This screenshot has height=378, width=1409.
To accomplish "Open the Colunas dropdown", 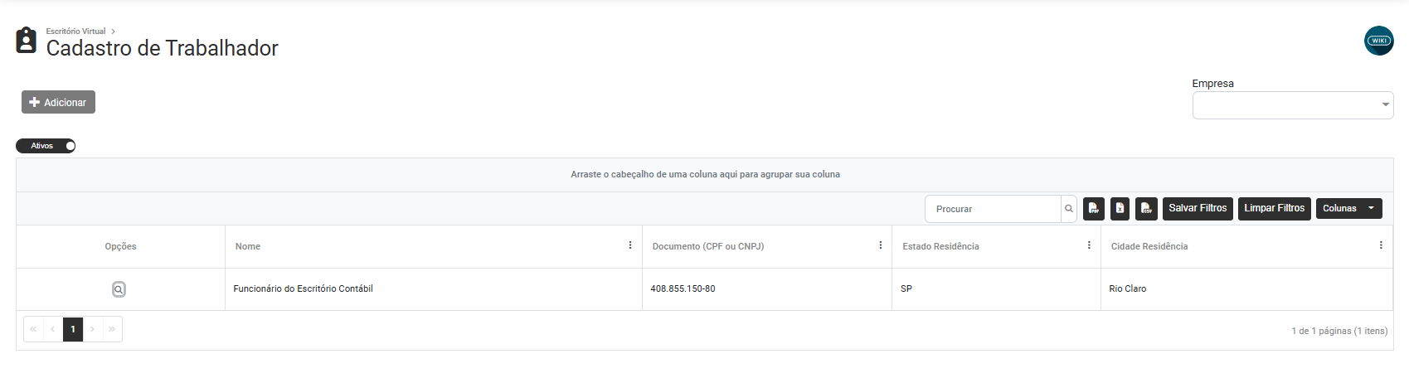I will click(1348, 209).
